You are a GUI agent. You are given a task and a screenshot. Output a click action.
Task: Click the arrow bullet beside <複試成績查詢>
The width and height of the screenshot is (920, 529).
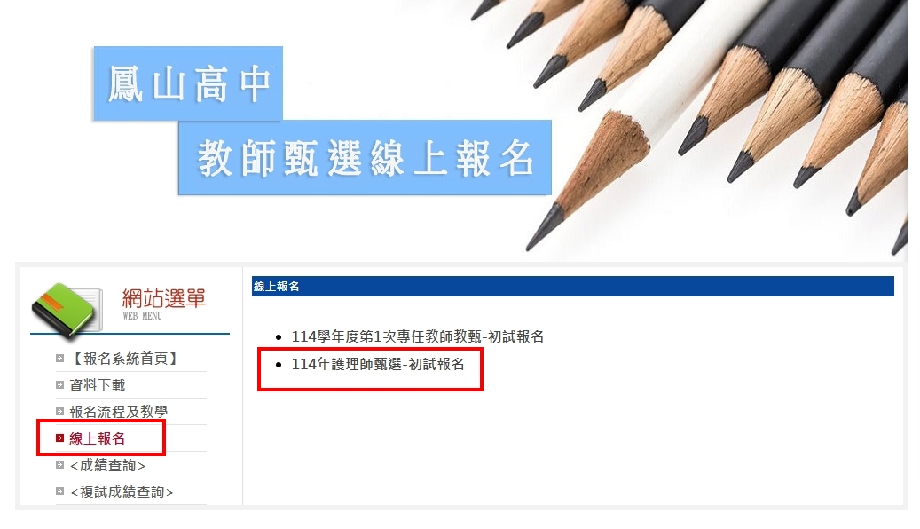[x=59, y=492]
